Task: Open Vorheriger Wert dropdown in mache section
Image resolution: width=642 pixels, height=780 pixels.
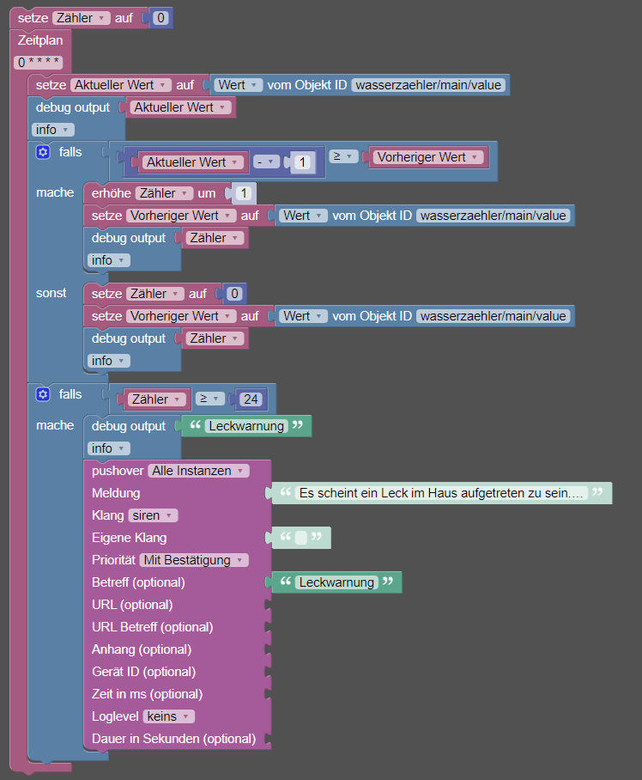Action: pos(181,216)
